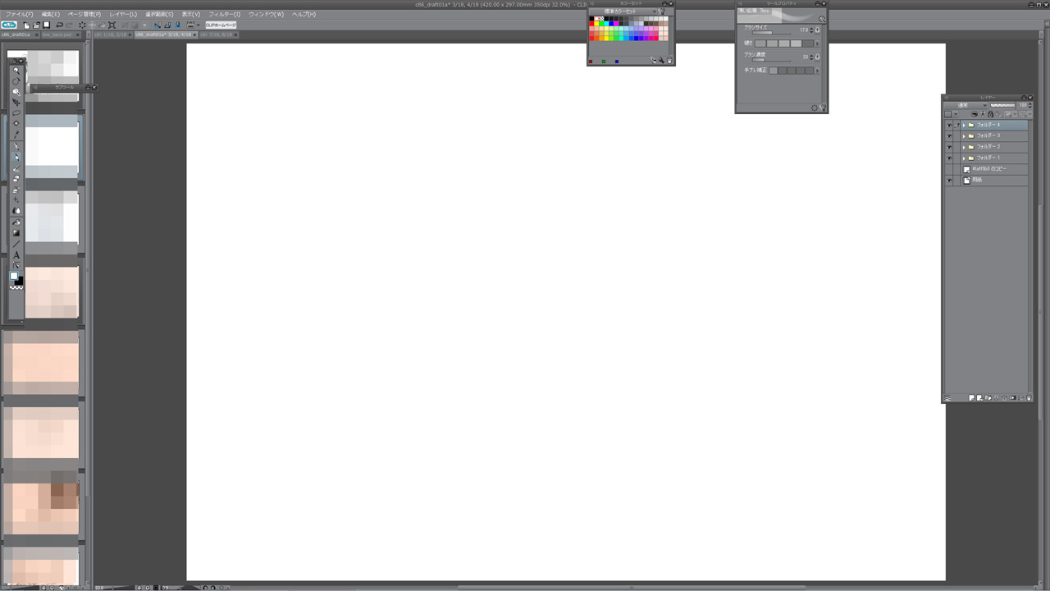Open the layer blending mode 通常 dropdown

[966, 105]
